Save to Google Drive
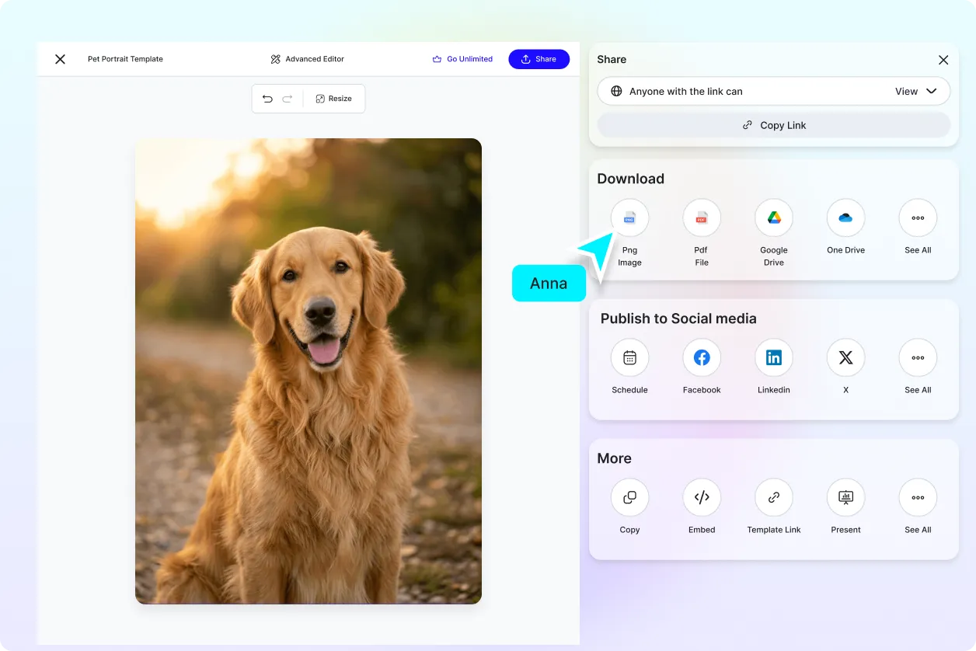The image size is (976, 651). click(x=774, y=218)
